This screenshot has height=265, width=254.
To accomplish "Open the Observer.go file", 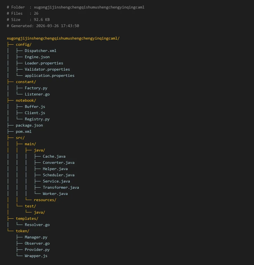I will [x=37, y=243].
